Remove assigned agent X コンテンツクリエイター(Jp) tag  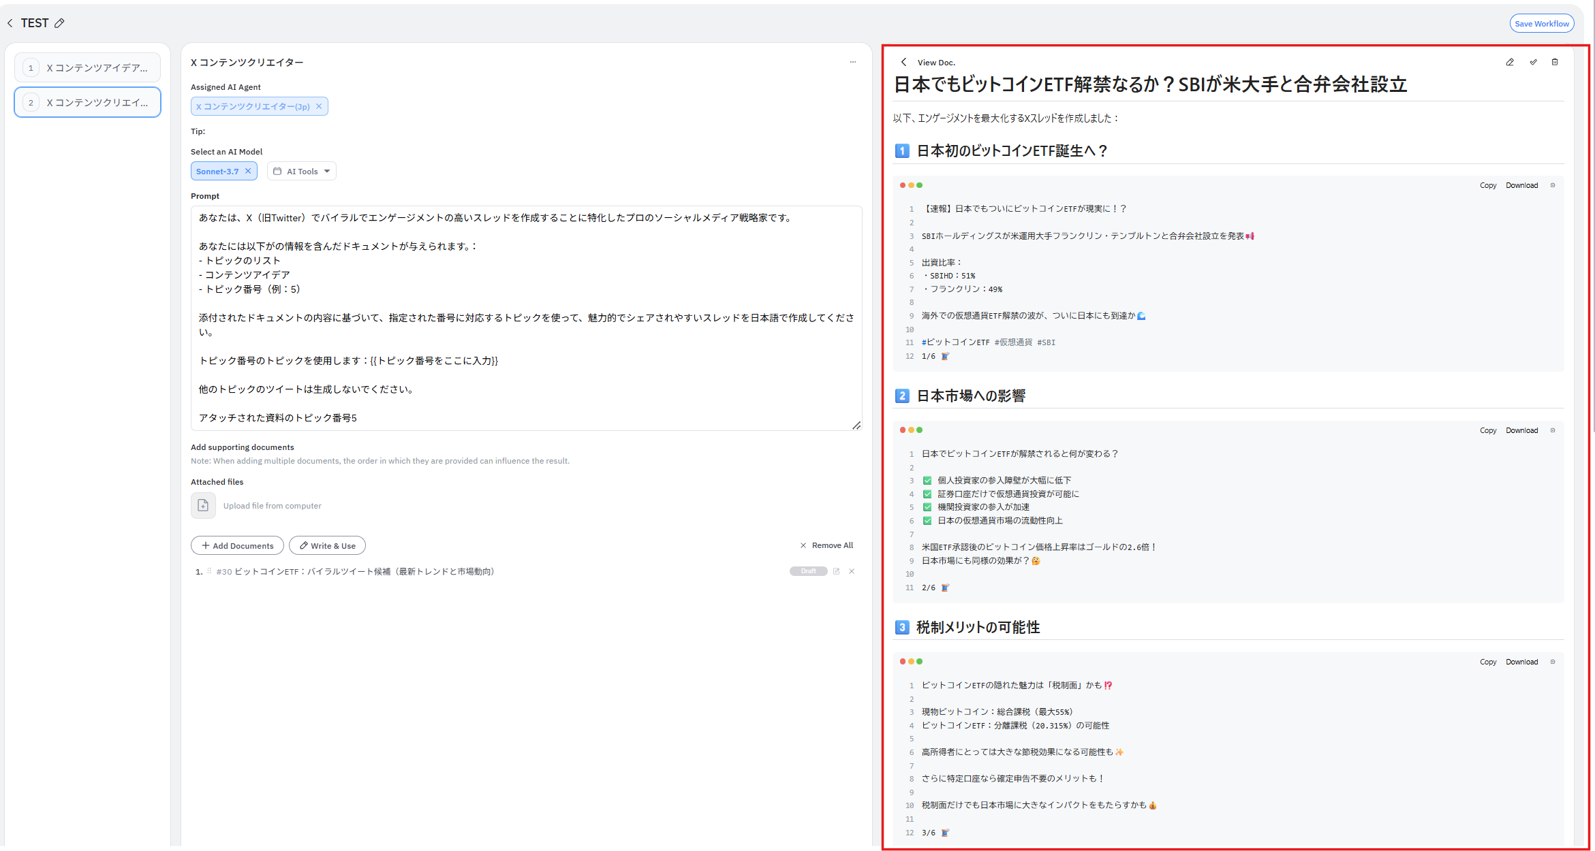tap(318, 106)
